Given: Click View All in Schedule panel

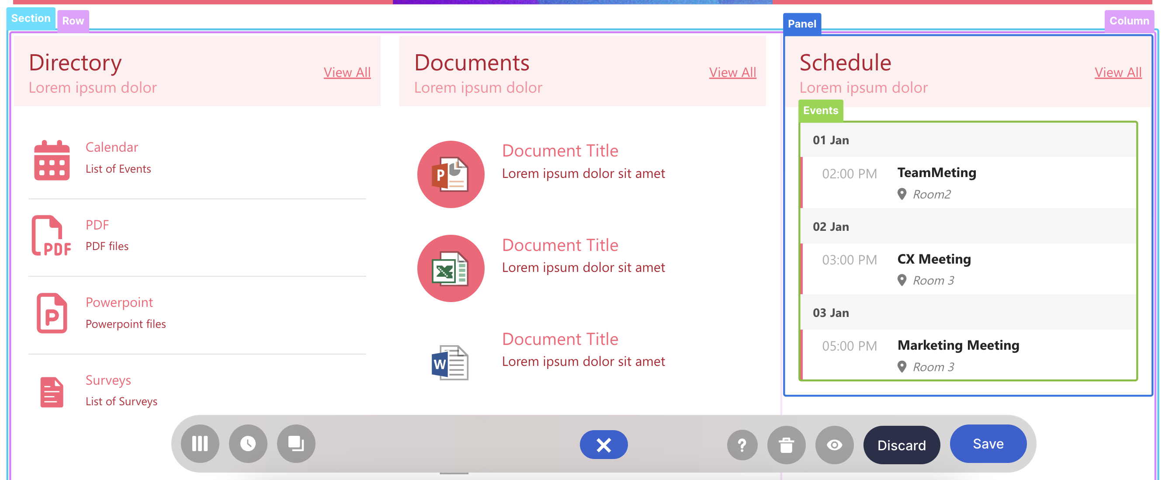Looking at the screenshot, I should (x=1117, y=73).
